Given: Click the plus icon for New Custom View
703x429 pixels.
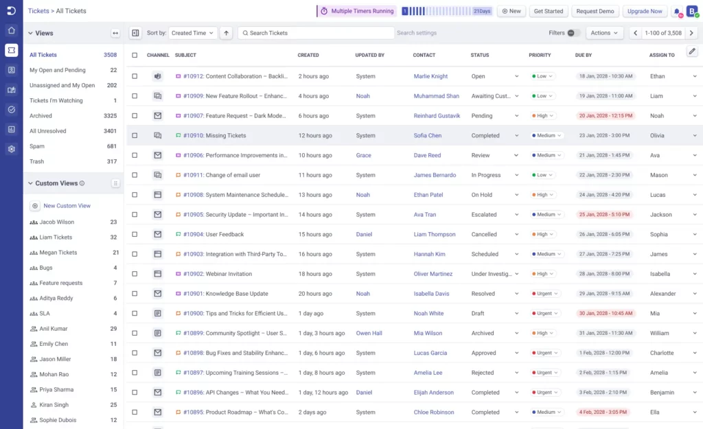Looking at the screenshot, I should point(35,206).
